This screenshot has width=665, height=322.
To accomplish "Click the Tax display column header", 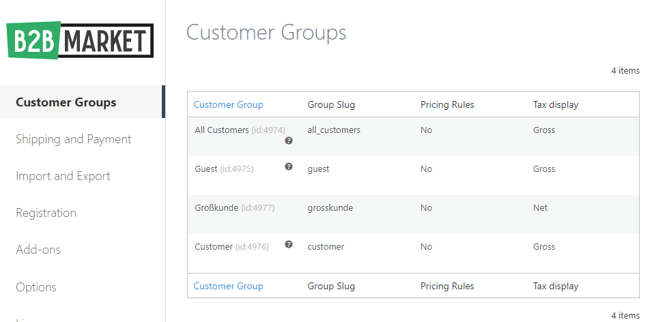I will 556,104.
